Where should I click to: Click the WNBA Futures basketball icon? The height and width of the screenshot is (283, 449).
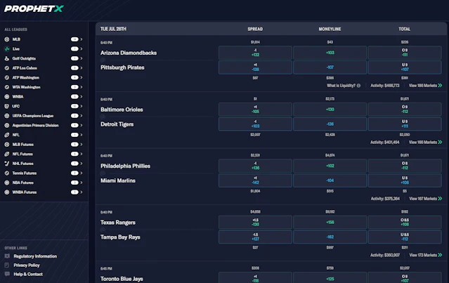tap(7, 192)
